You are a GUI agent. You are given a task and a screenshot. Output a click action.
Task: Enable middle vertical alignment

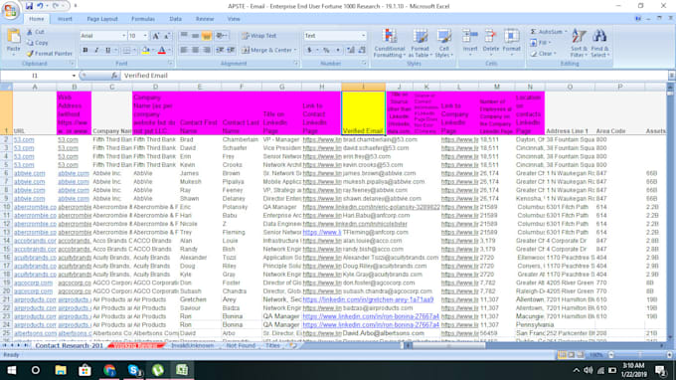tap(195, 36)
